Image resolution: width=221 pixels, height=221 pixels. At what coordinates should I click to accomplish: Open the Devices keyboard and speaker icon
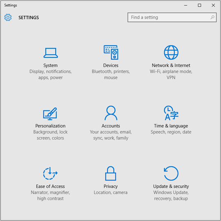click(x=111, y=52)
